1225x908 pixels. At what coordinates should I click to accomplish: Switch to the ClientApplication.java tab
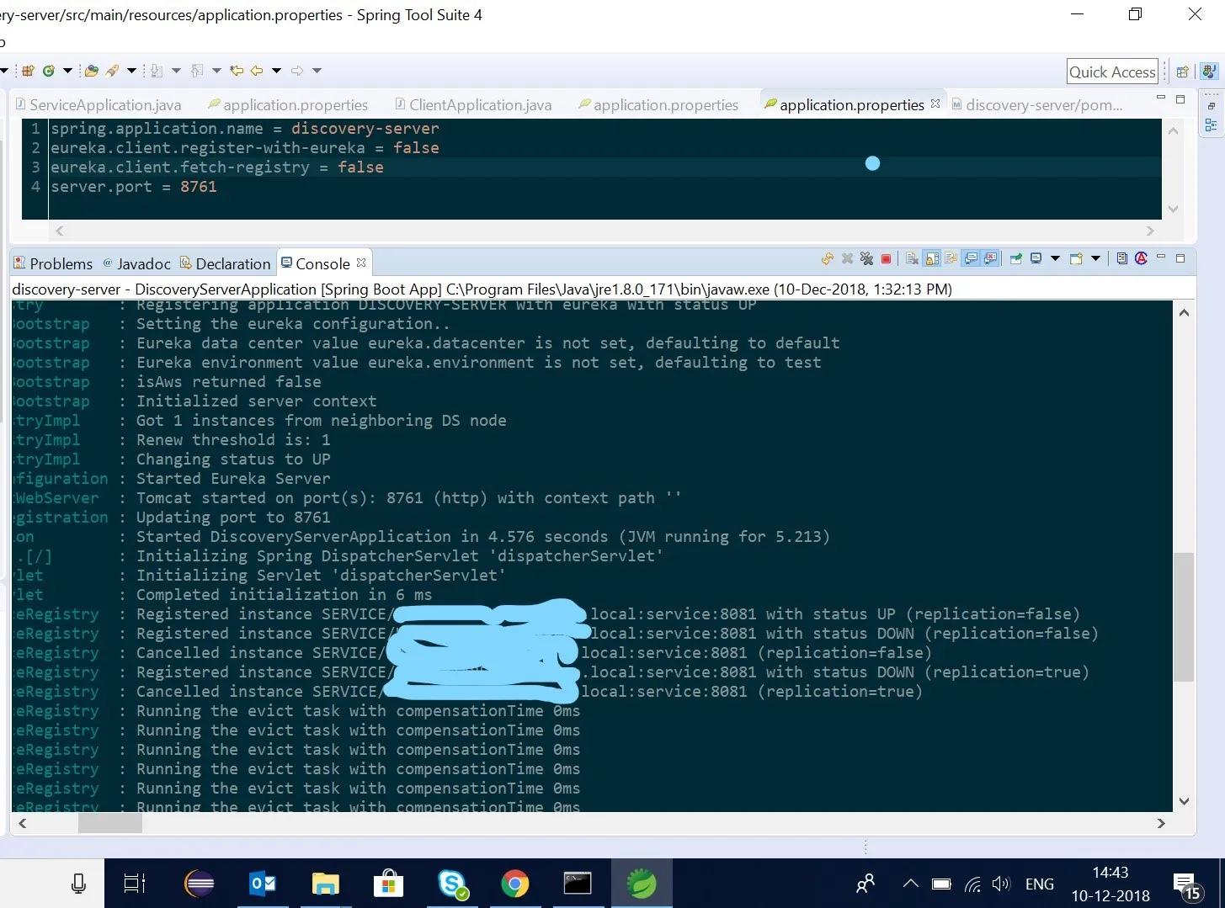[x=473, y=104]
